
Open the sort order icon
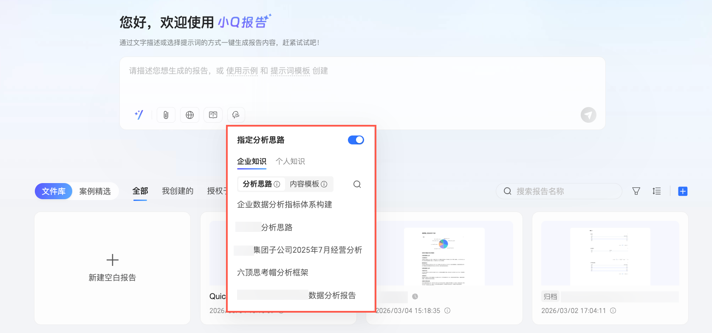tap(657, 191)
